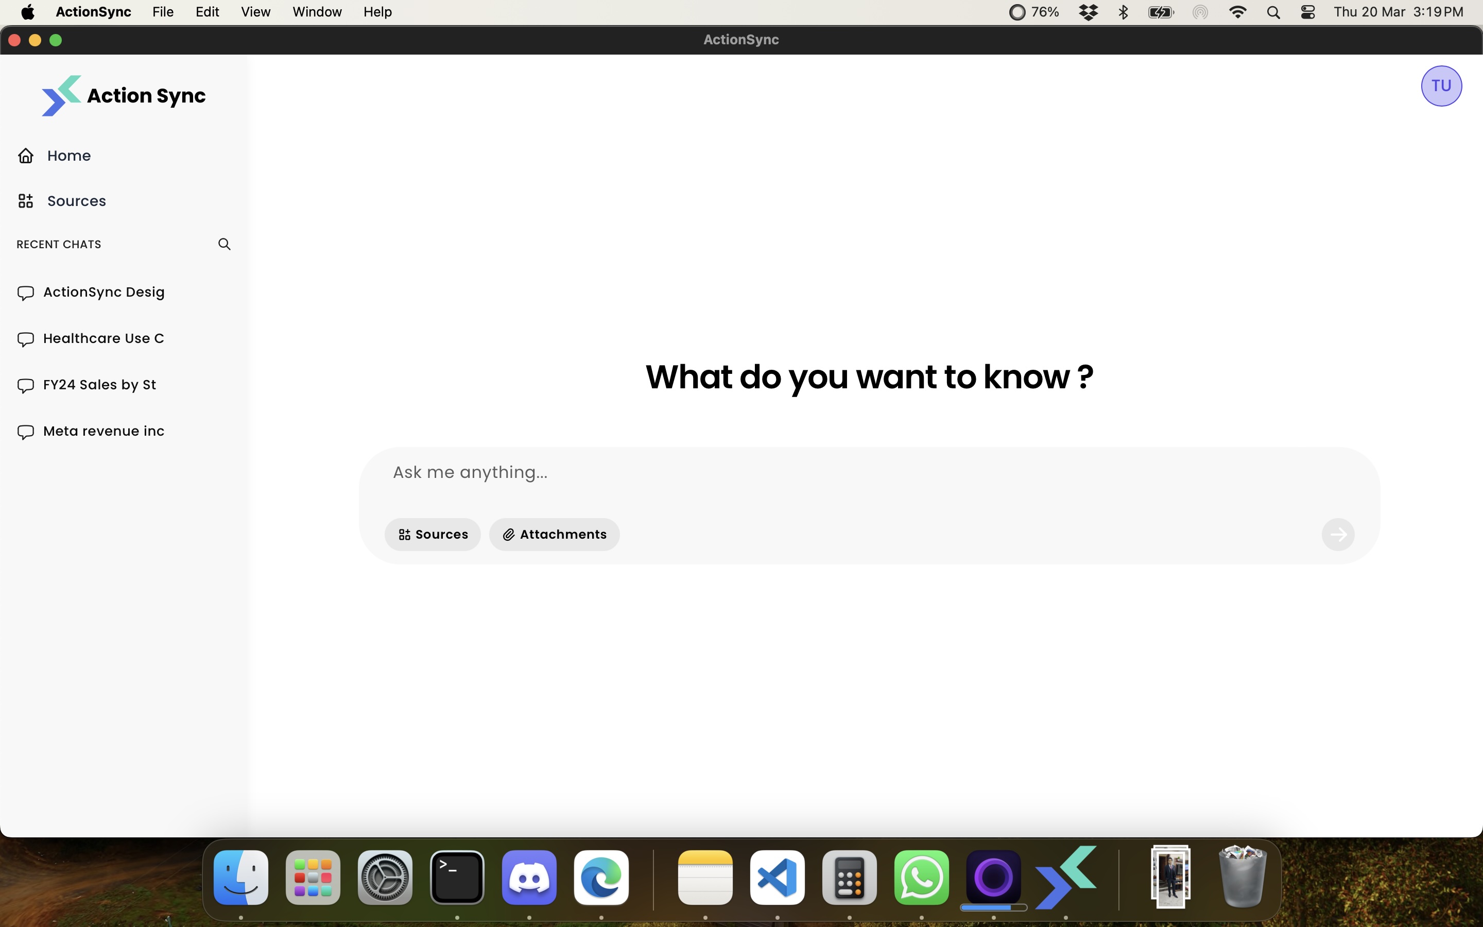Go to Sources in the sidebar
Screen dimensions: 1483x927
(76, 201)
